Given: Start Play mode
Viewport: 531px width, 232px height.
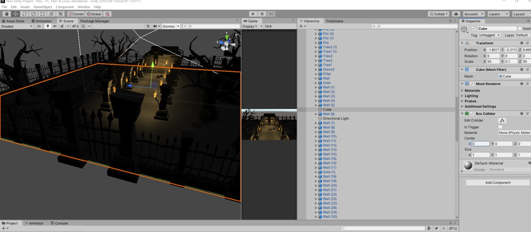Looking at the screenshot, I should pos(253,14).
